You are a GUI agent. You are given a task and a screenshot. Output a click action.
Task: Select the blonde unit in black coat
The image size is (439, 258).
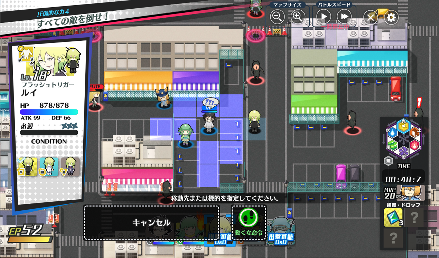[254, 121]
